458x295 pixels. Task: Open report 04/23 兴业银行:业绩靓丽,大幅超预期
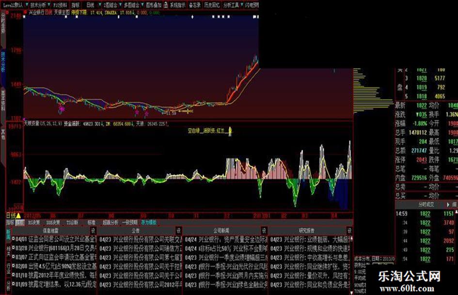click(310, 240)
